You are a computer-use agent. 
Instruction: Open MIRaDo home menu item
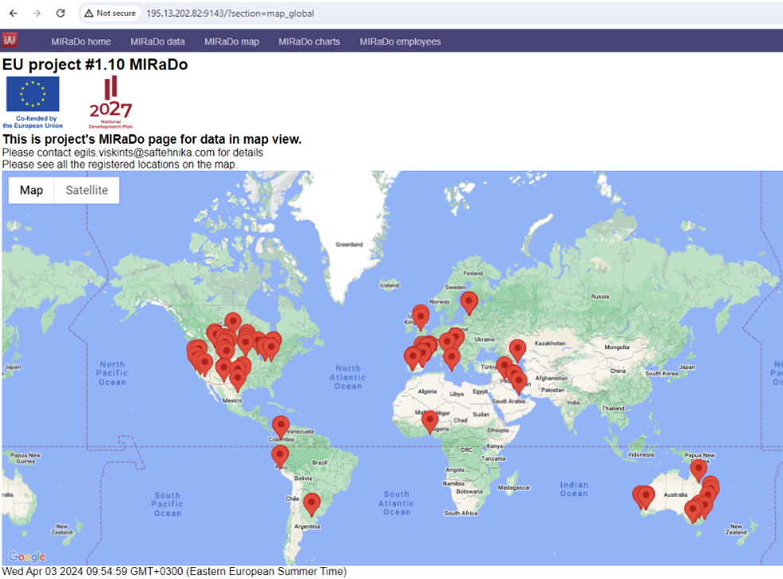coord(81,42)
